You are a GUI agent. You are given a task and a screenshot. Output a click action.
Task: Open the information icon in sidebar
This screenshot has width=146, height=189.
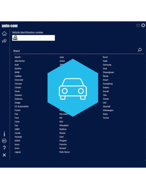click(x=4, y=134)
